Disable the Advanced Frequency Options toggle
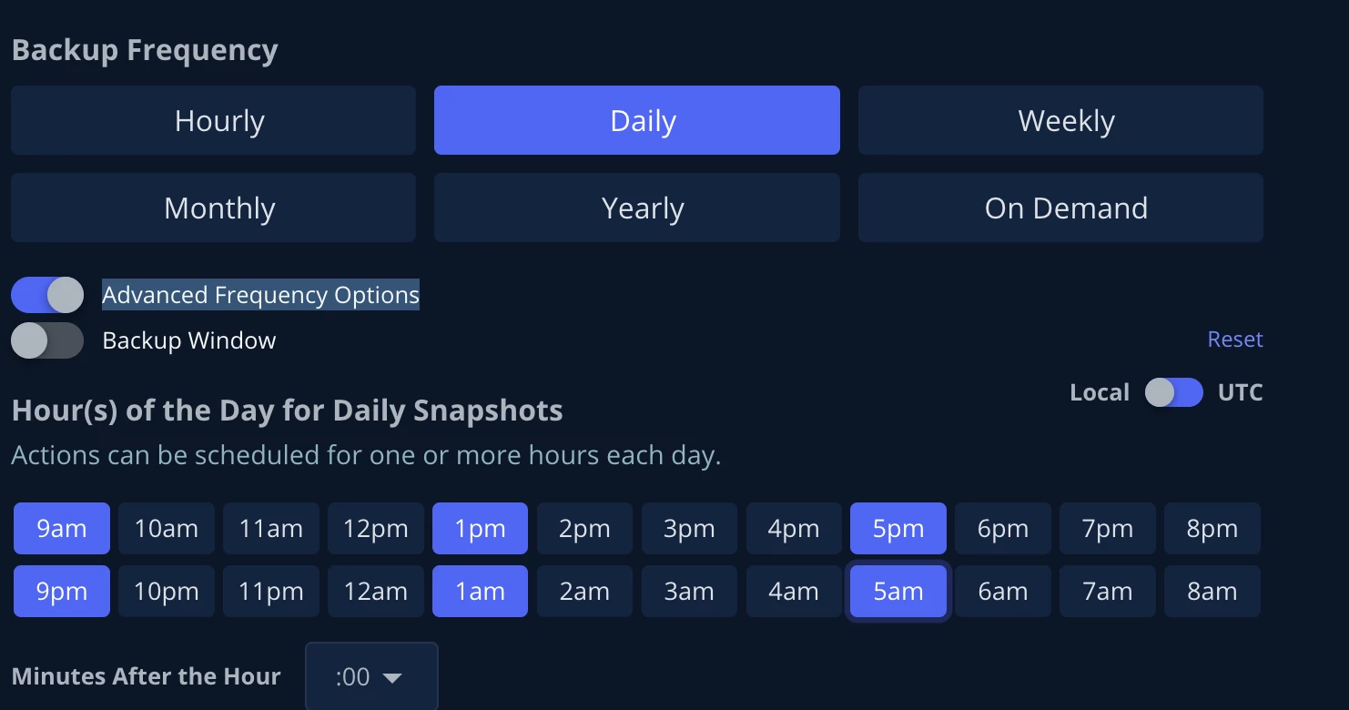The height and width of the screenshot is (710, 1349). pos(47,295)
